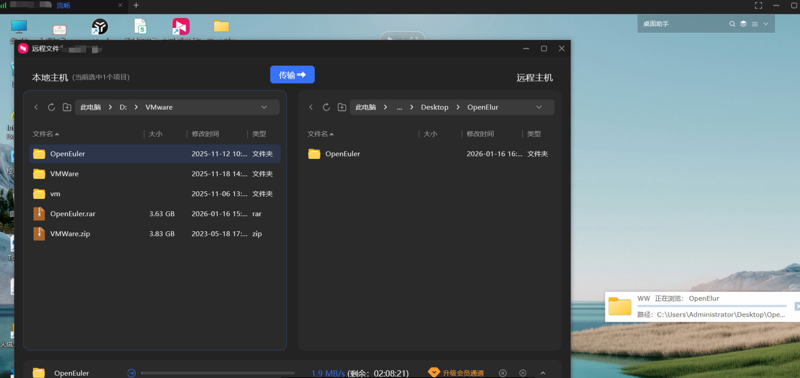
Task: Cancel the OpenEuler transfer task
Action: [523, 373]
